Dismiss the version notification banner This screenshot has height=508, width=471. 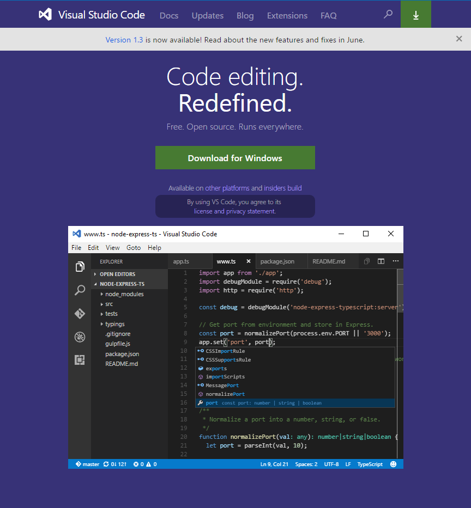click(x=459, y=39)
